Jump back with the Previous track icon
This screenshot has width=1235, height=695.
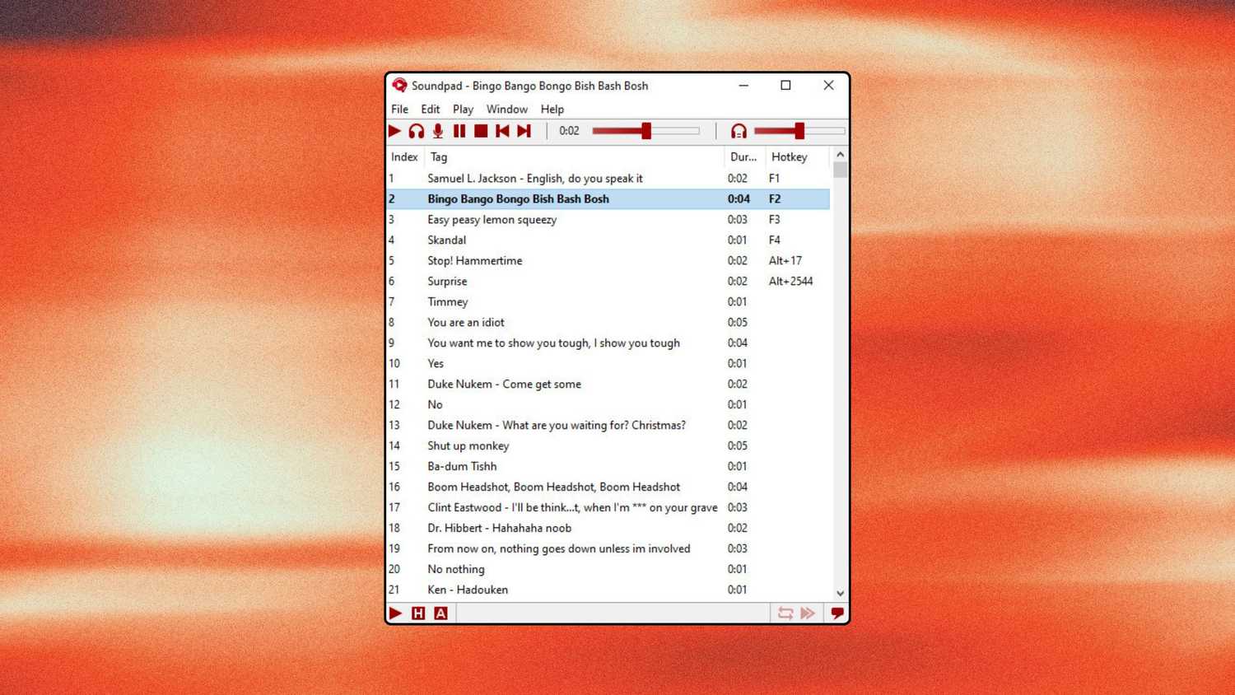point(503,130)
